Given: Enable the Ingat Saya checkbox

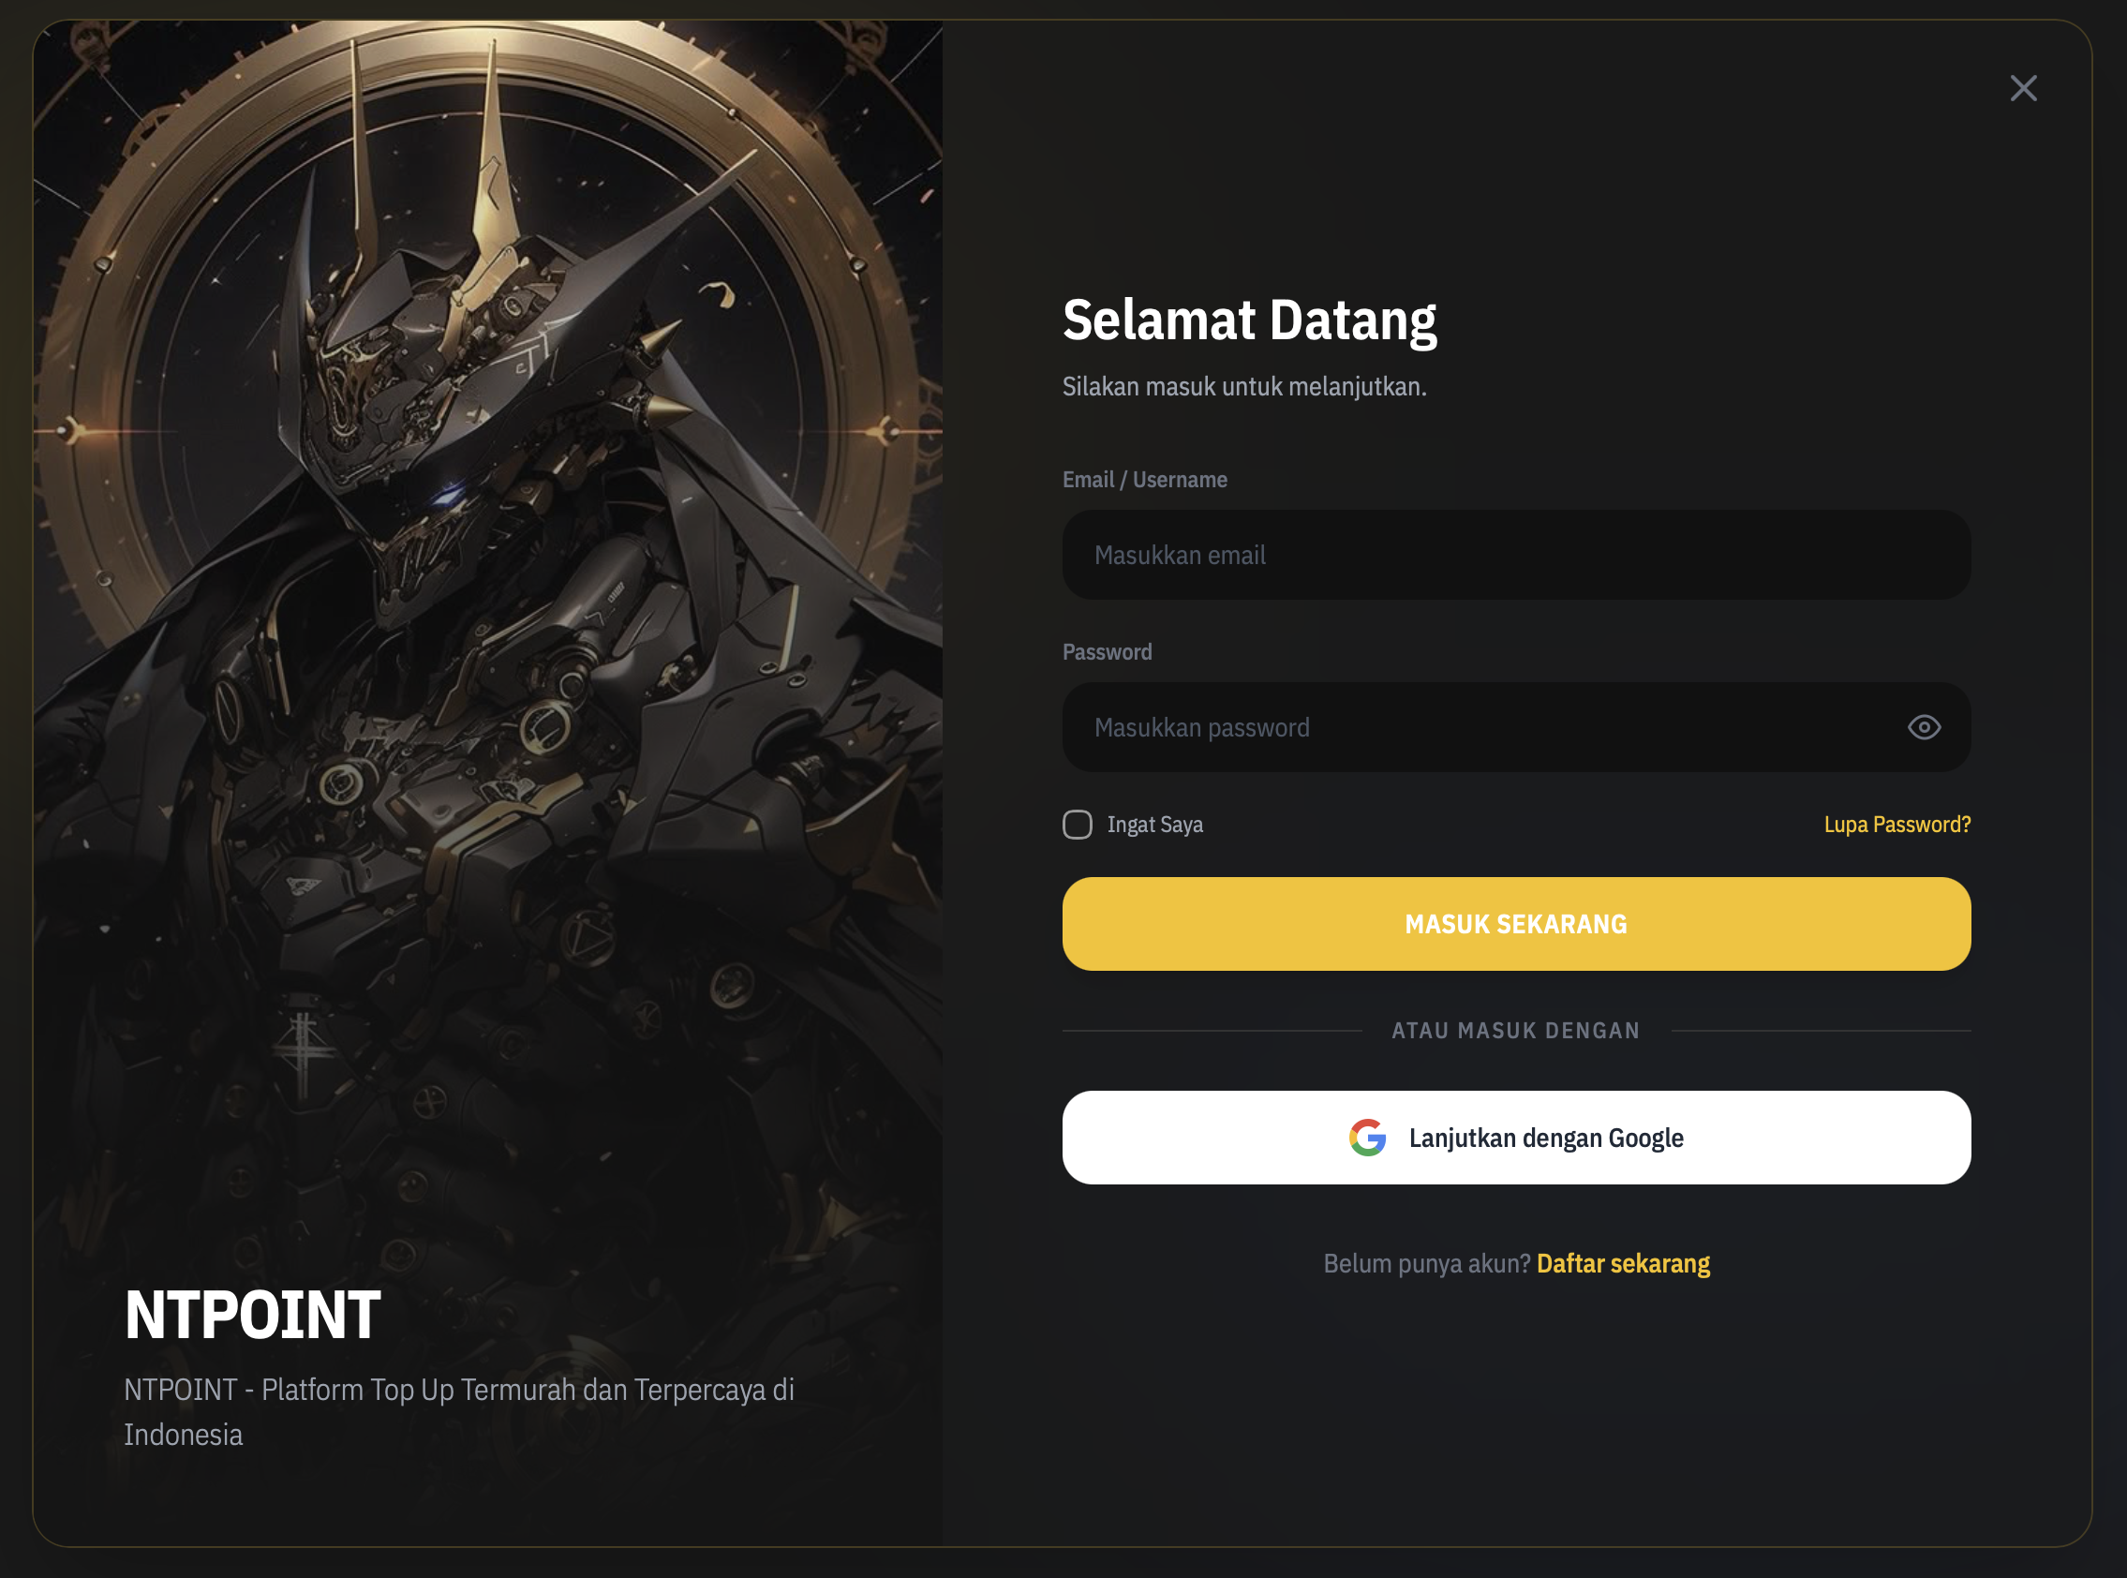Looking at the screenshot, I should (x=1078, y=825).
